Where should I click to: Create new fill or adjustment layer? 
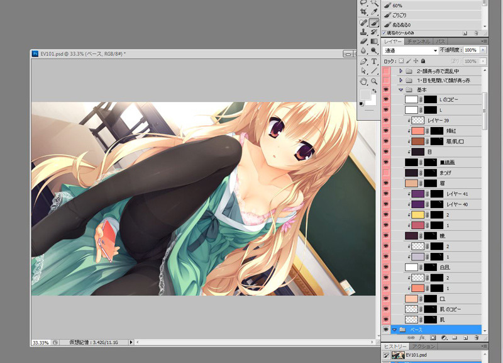[445, 338]
